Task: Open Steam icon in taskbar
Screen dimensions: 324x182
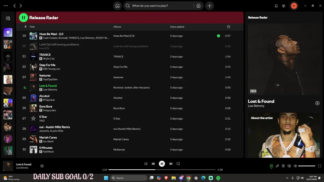Action: [196, 178]
